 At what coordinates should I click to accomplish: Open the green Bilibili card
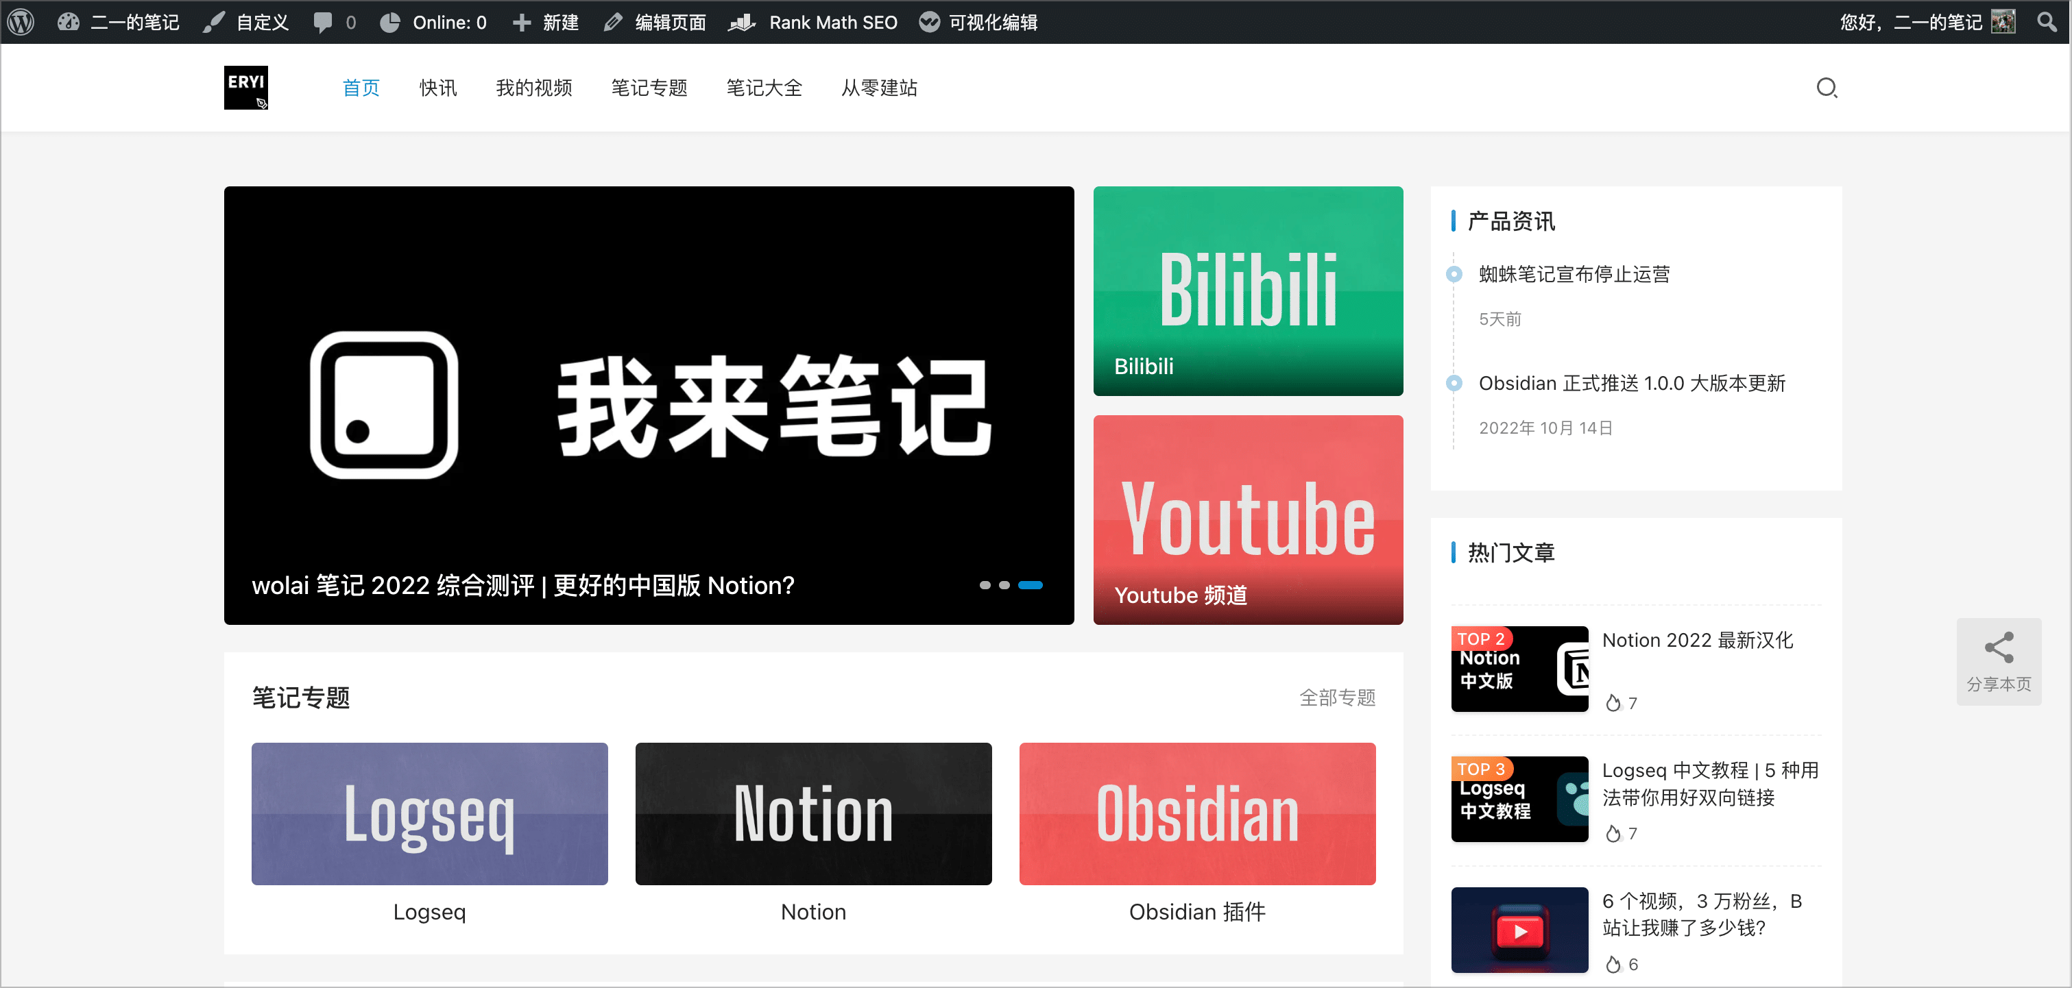pos(1249,291)
